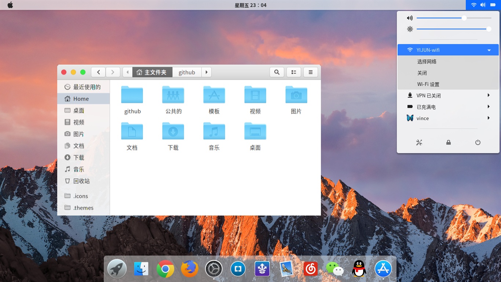
Task: Open the 音乐 folder in the file grid
Action: coord(214,131)
